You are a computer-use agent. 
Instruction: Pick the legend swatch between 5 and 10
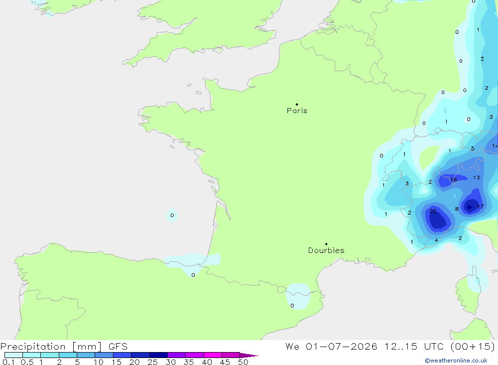coord(86,355)
